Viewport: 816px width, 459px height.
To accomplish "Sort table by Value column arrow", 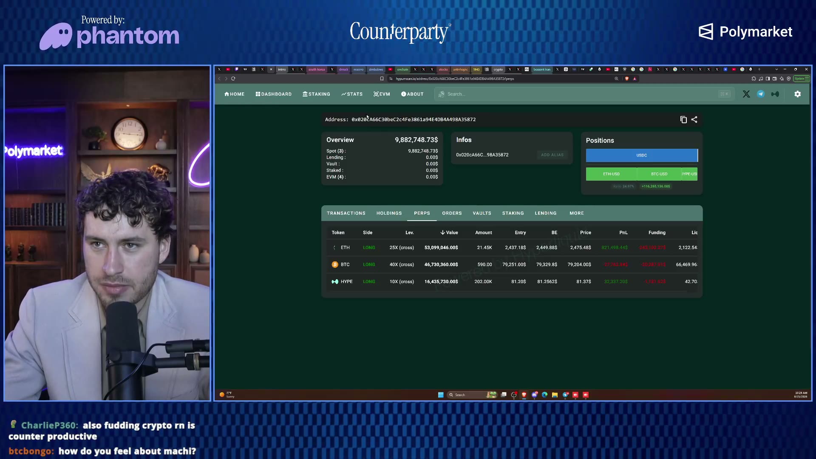I will (x=442, y=232).
